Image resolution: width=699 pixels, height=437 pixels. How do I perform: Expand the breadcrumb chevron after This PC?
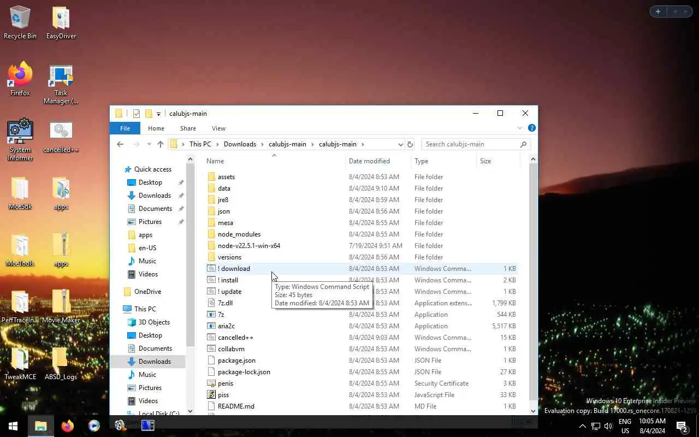tap(217, 144)
